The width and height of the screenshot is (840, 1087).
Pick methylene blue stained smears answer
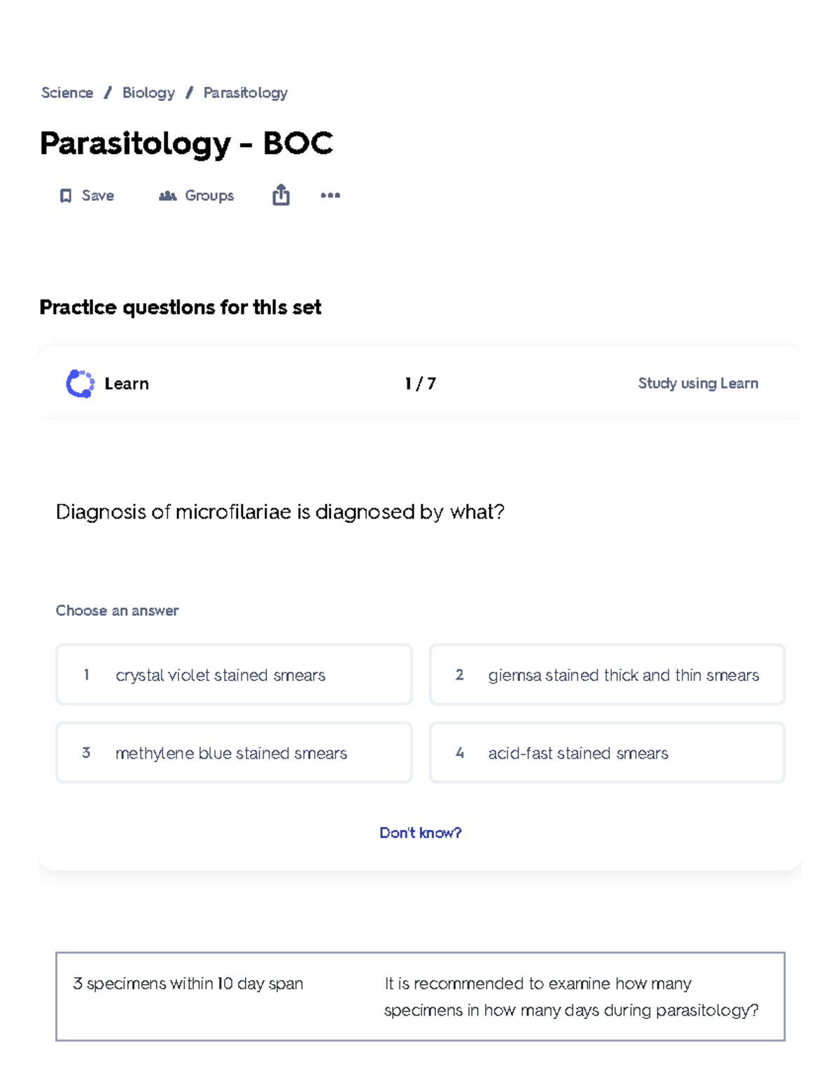pyautogui.click(x=233, y=752)
